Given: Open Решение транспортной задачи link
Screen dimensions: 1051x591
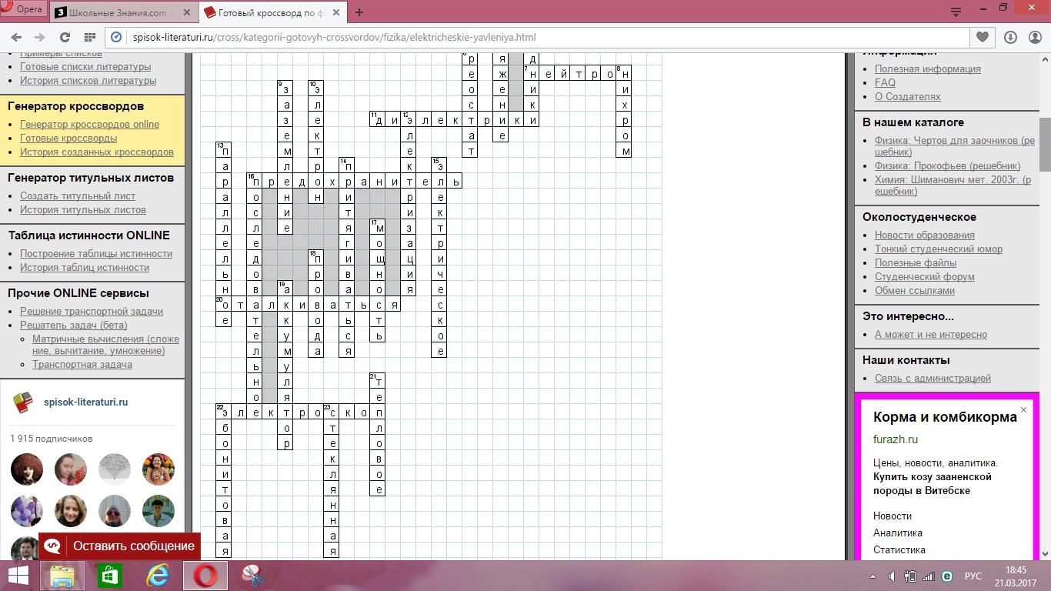Looking at the screenshot, I should [92, 312].
